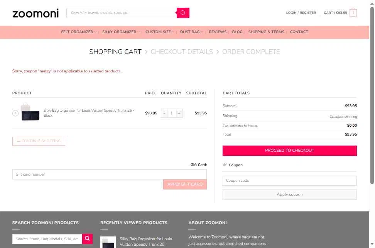Click the footer search magnifier button
Screen dimensions: 375x248
[87, 239]
